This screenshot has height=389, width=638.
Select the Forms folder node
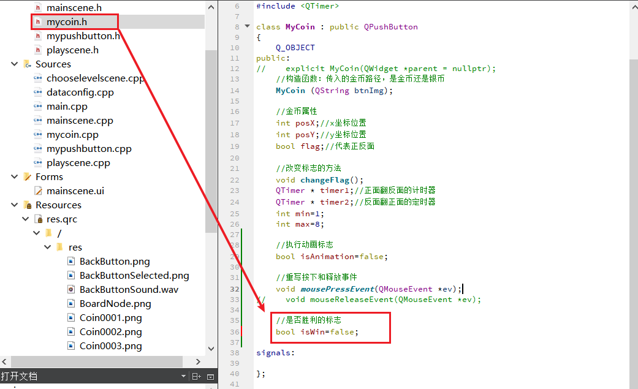tap(49, 176)
